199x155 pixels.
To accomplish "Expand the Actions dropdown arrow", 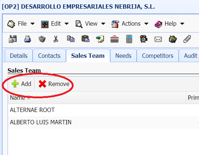I will (x=146, y=23).
